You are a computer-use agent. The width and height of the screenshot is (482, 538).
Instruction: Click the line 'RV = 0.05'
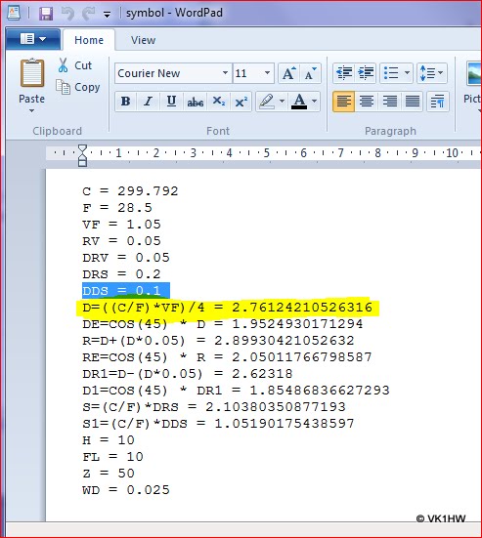(x=121, y=241)
